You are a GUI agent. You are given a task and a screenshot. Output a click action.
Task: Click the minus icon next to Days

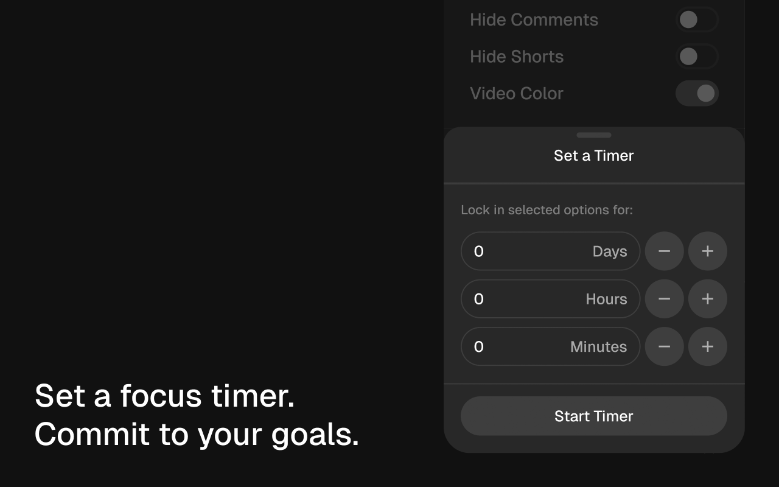click(664, 251)
